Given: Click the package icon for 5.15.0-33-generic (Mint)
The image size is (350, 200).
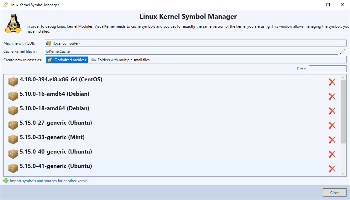Looking at the screenshot, I should tap(13, 140).
